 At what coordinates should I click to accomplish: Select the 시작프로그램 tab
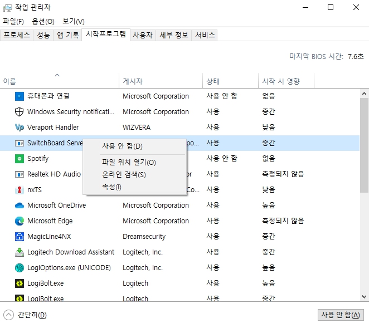point(106,35)
